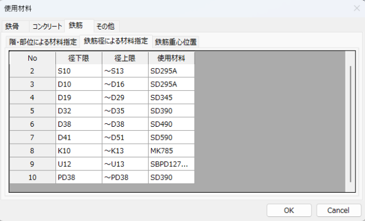Click the ～PD38 upper limit cell
The image size is (365, 221).
point(125,177)
